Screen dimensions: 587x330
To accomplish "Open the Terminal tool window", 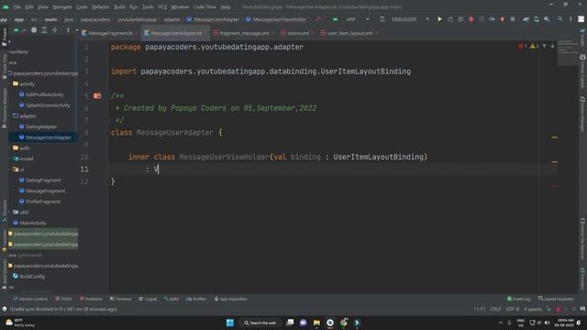I will coord(120,299).
